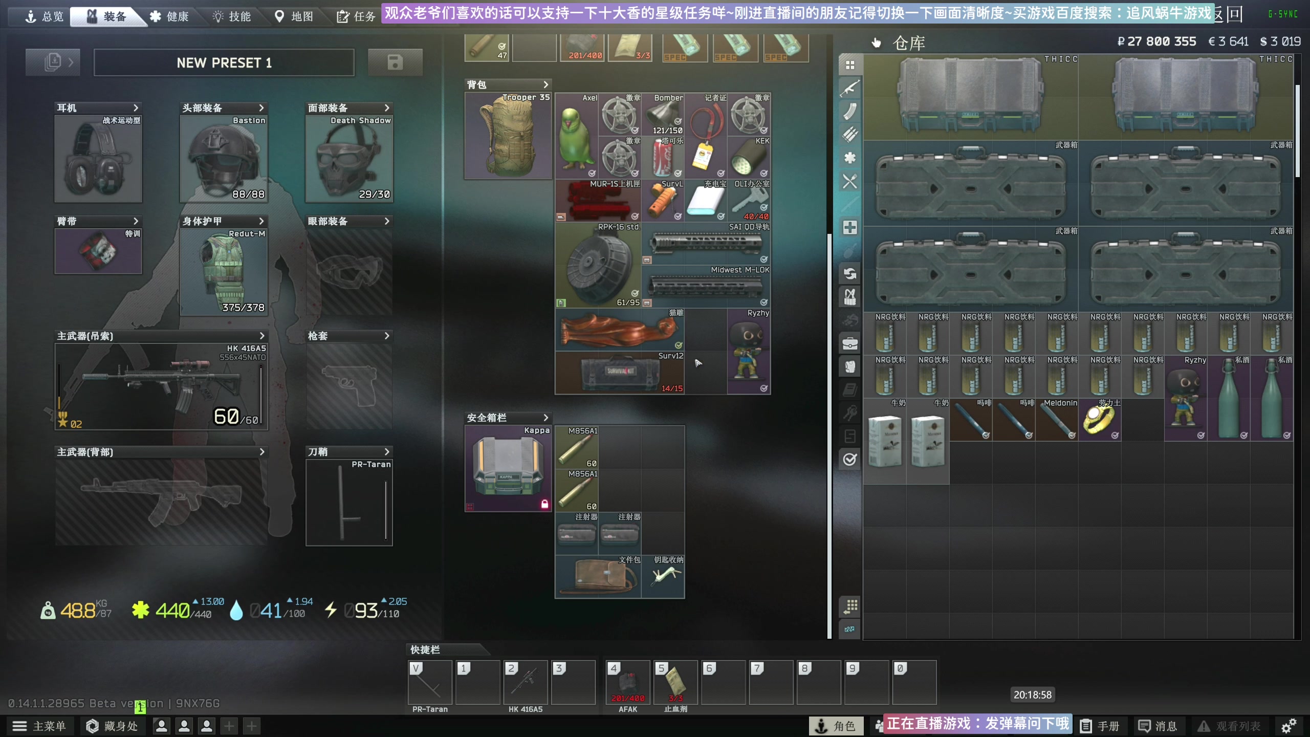This screenshot has height=737, width=1310.
Task: Select quick slot 2 HK 416A5
Action: click(x=526, y=682)
